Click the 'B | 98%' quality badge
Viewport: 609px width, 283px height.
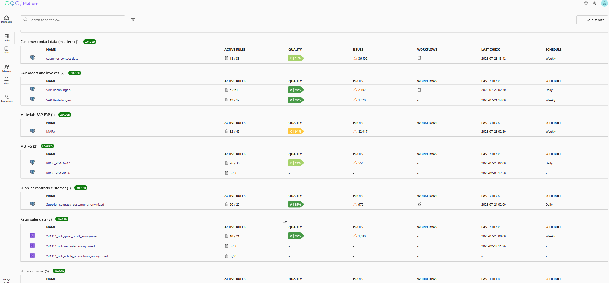pos(296,58)
